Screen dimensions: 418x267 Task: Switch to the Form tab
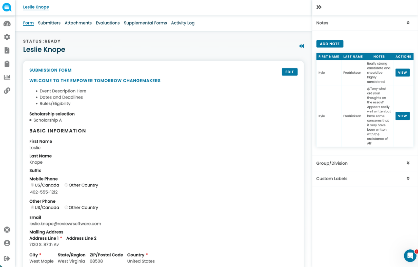28,23
